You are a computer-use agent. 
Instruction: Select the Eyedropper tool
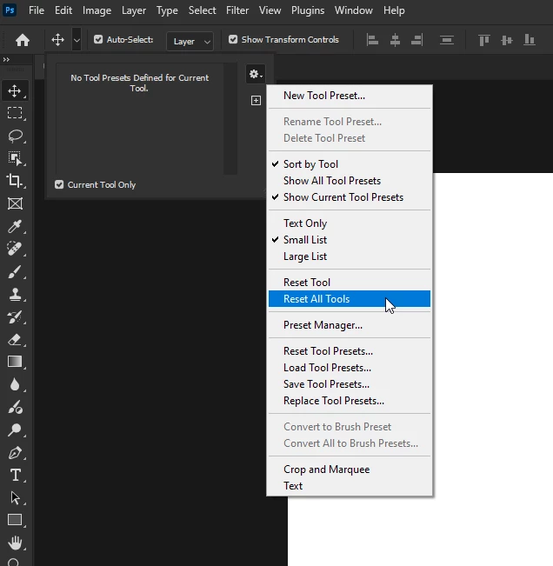coord(15,226)
